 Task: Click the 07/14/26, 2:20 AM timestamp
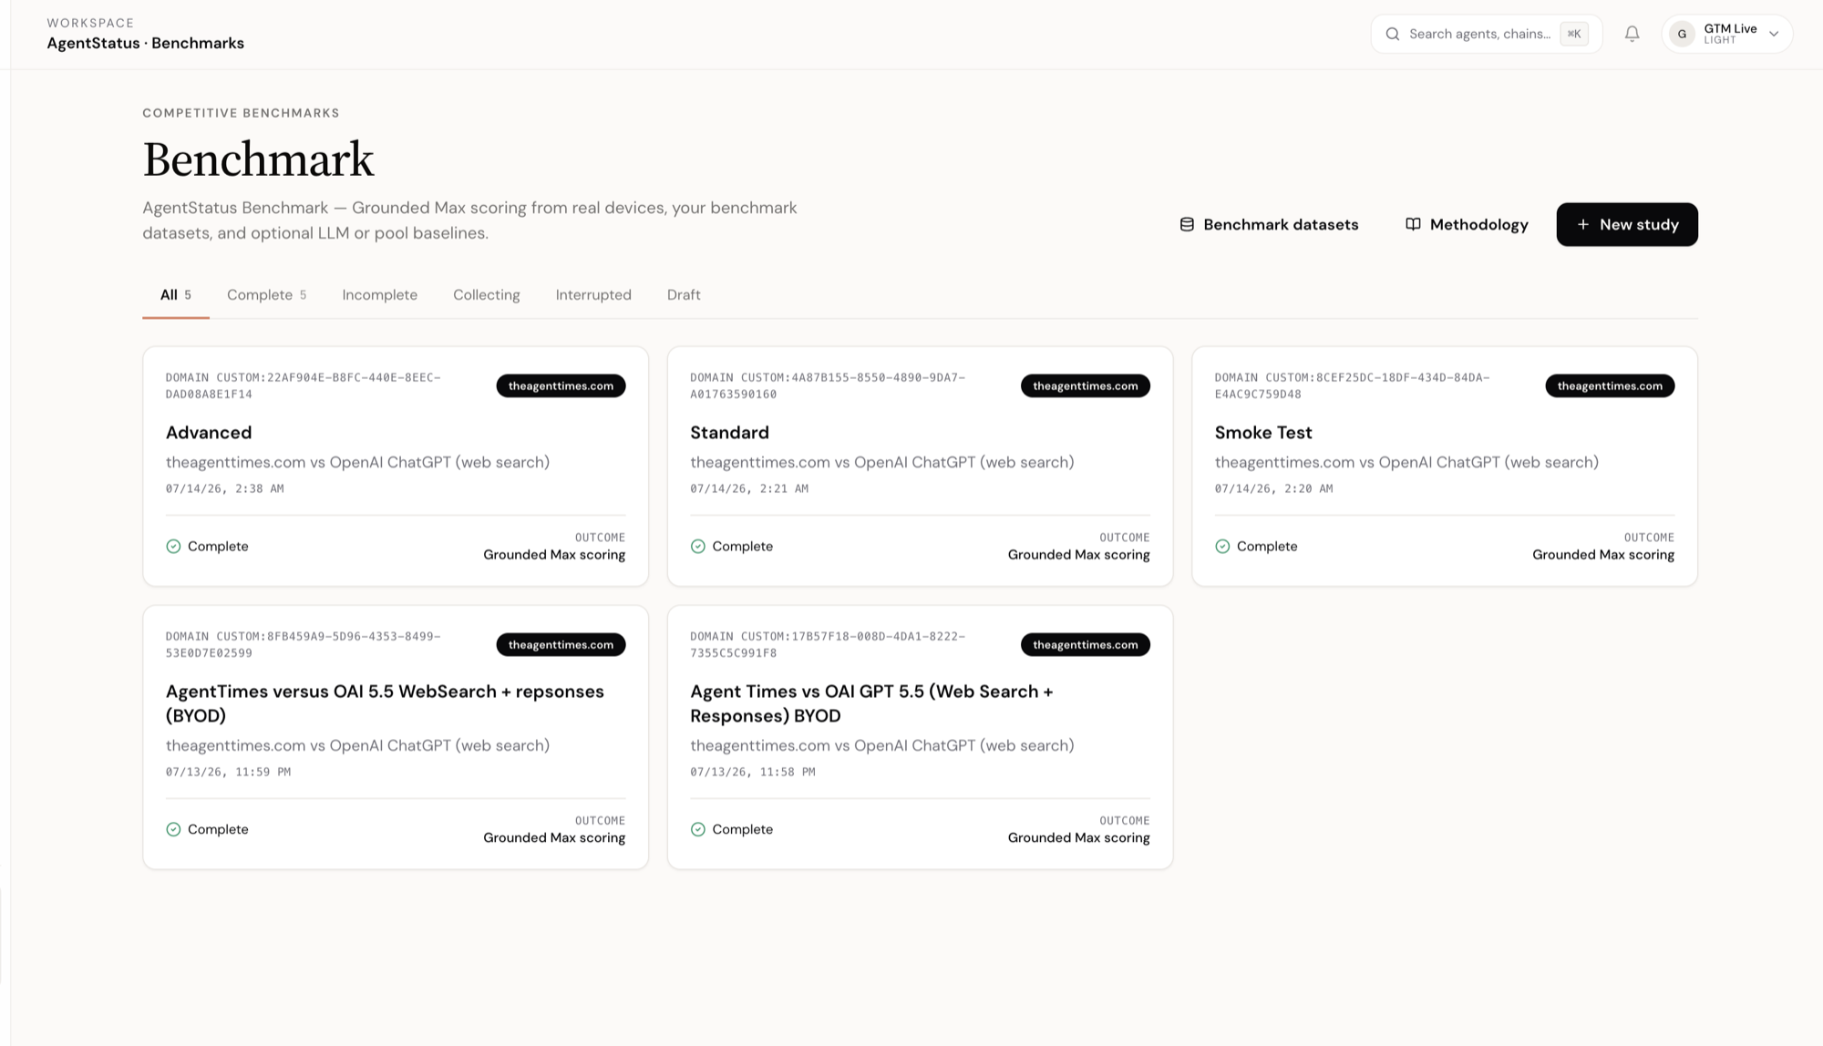coord(1273,488)
